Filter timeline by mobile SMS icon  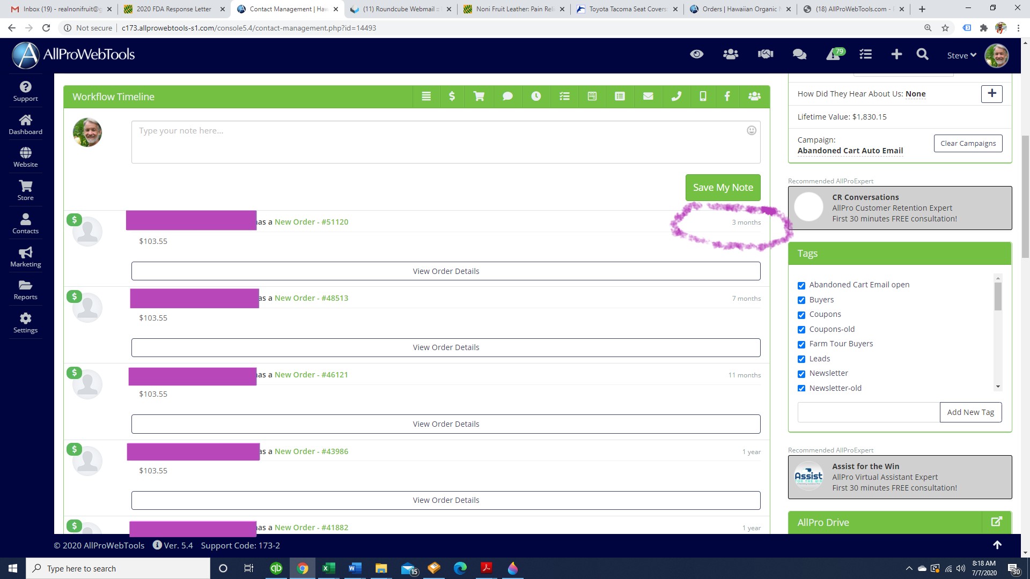tap(703, 96)
